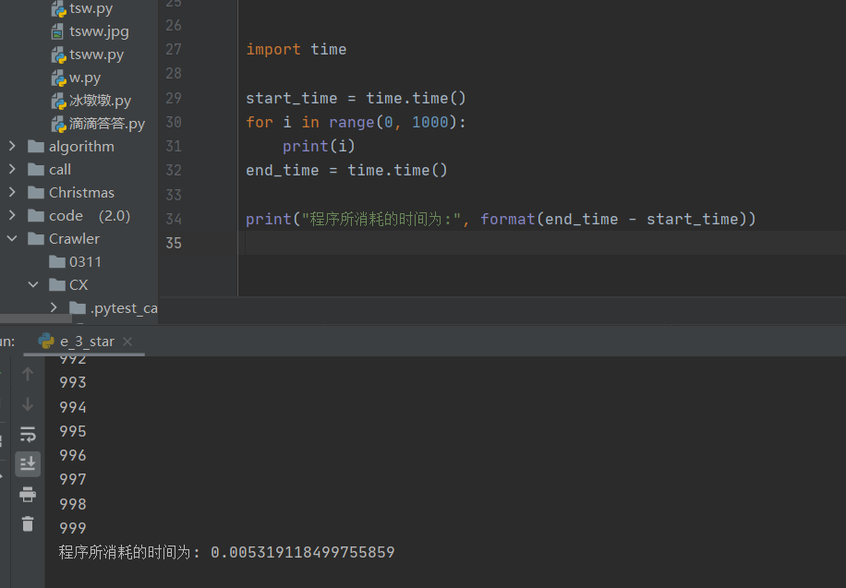Image resolution: width=846 pixels, height=588 pixels.
Task: Click 'end_time = time.time()' line
Action: coord(346,171)
